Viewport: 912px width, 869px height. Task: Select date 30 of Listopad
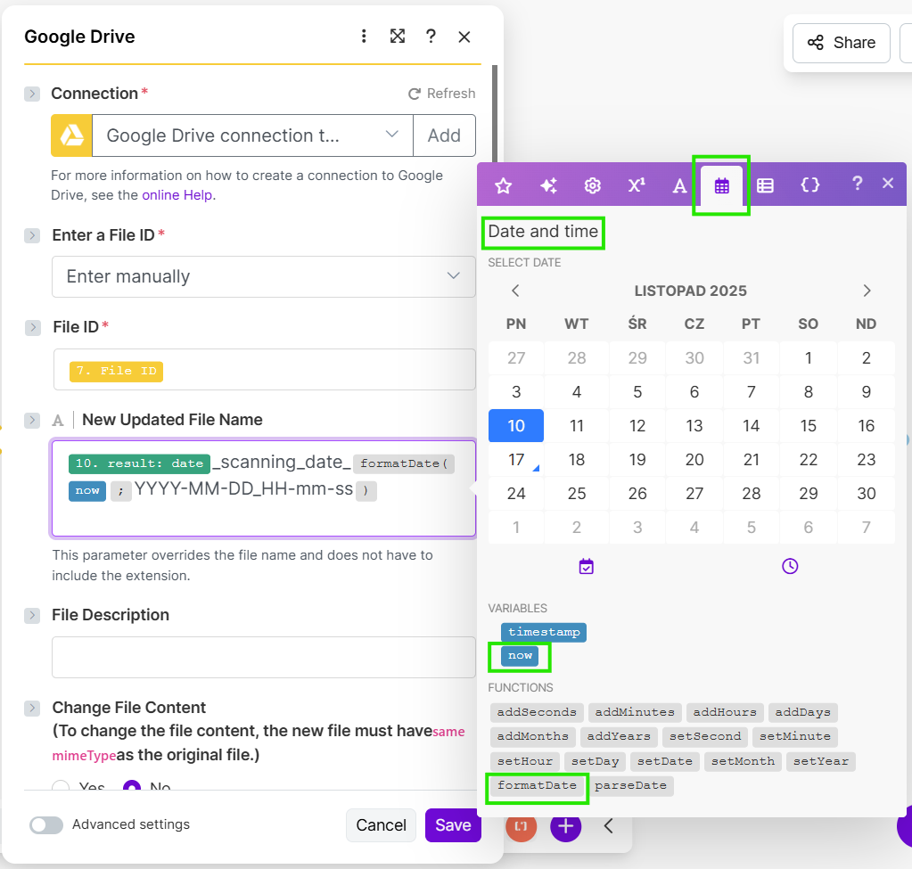(x=866, y=494)
